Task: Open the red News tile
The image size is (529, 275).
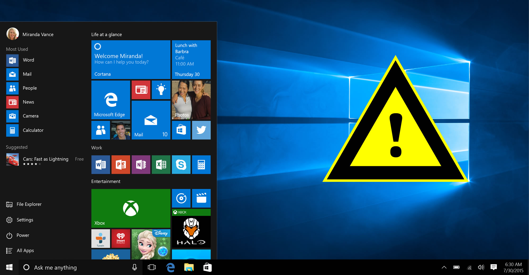Action: [x=141, y=90]
